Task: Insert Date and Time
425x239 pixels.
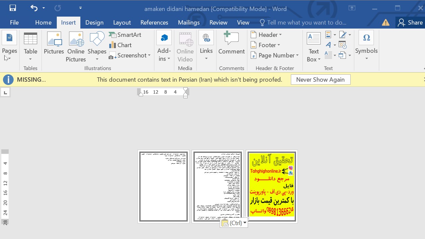Action: point(343,45)
